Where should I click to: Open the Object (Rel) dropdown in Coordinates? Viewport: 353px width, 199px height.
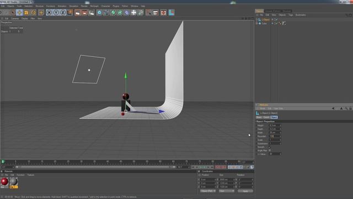[208, 191]
